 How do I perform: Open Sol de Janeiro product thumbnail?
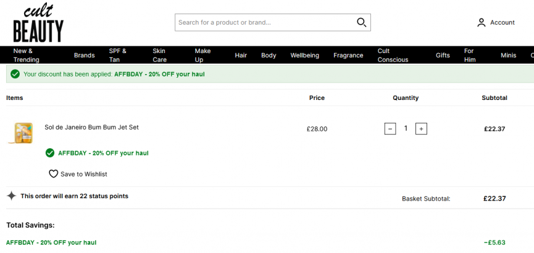tap(22, 133)
